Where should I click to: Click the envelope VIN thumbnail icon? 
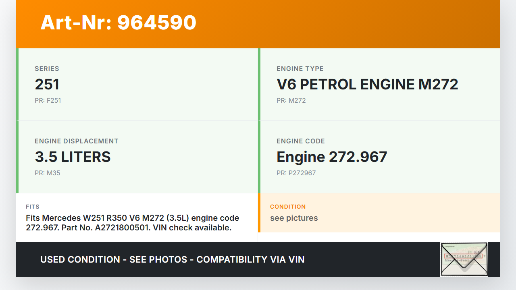(464, 259)
